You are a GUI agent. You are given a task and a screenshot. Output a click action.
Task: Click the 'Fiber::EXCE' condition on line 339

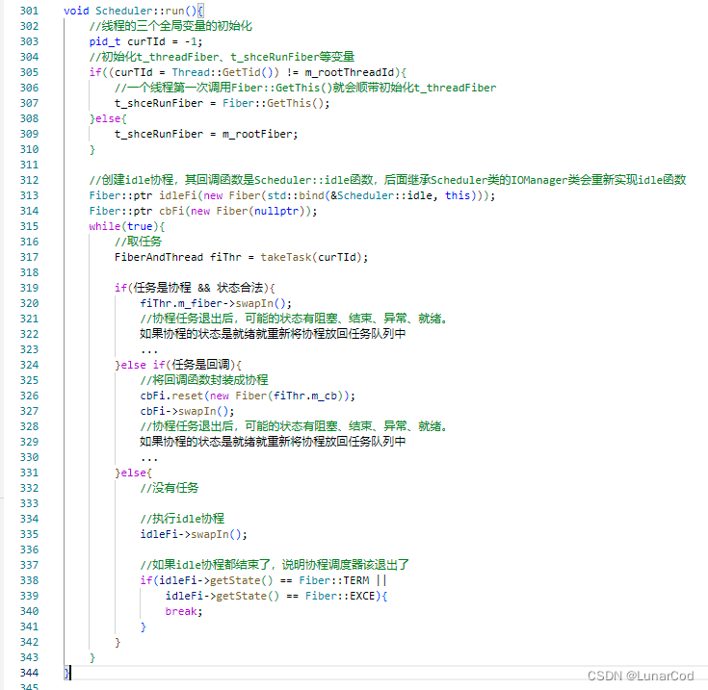(339, 596)
